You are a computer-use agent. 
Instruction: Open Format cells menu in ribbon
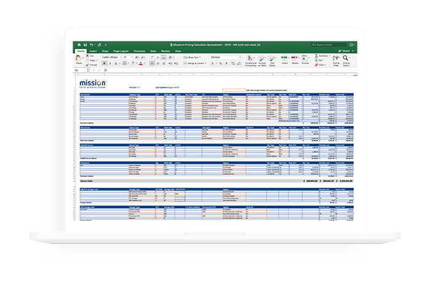pos(305,60)
